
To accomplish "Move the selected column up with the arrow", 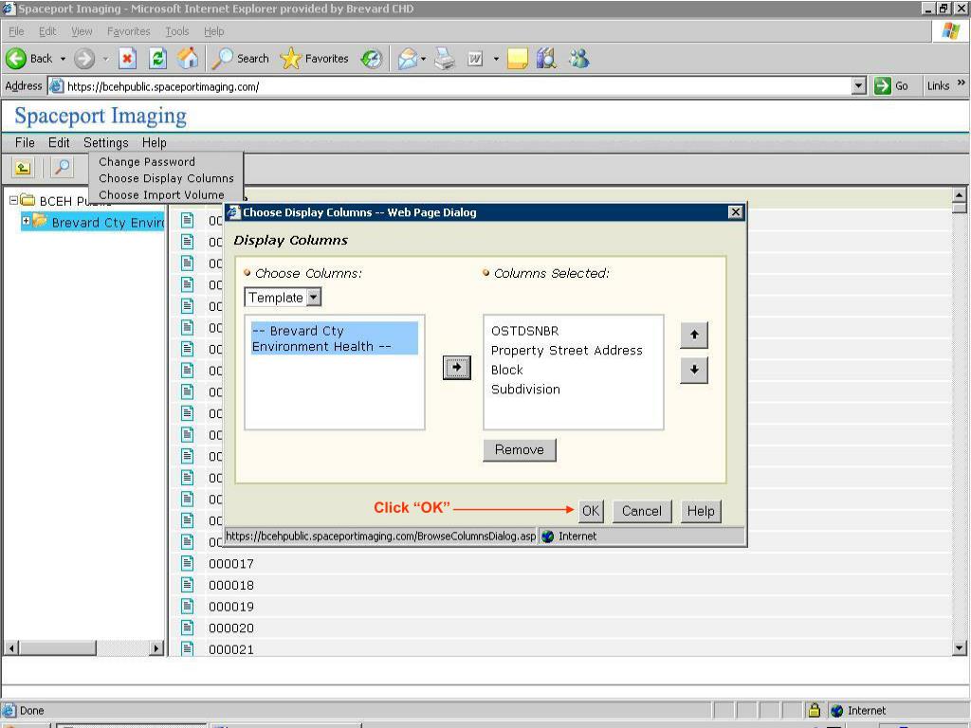I will (x=693, y=335).
